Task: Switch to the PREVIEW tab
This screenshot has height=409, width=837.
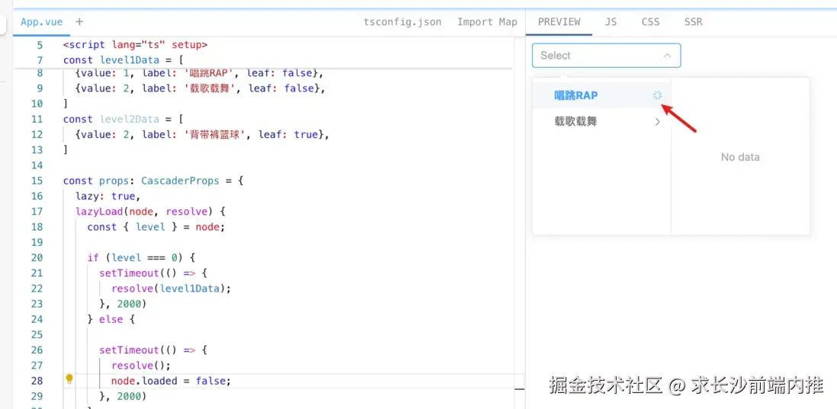Action: (559, 22)
